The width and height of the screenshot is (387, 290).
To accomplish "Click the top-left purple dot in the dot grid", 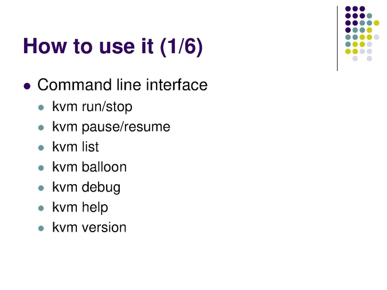I will coord(348,9).
